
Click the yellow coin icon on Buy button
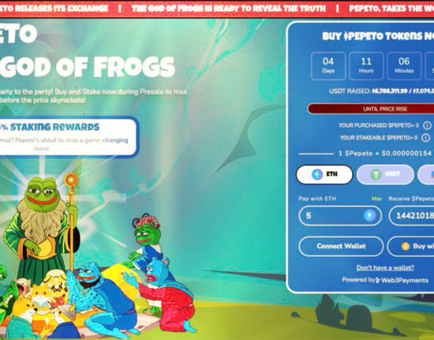coord(406,246)
